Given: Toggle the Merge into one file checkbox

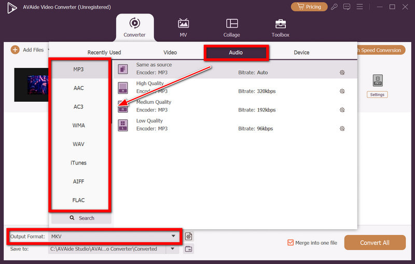Looking at the screenshot, I should (x=290, y=243).
